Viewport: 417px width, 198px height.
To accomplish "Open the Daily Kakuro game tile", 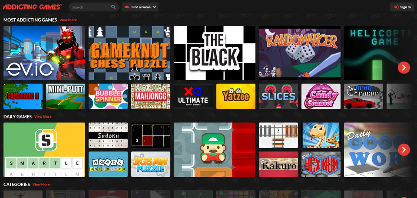I will (278, 164).
